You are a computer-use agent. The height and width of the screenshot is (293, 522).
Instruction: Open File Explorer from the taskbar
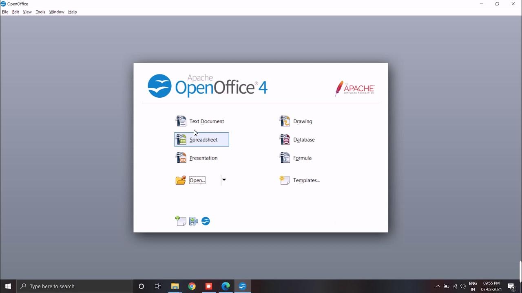click(x=175, y=286)
